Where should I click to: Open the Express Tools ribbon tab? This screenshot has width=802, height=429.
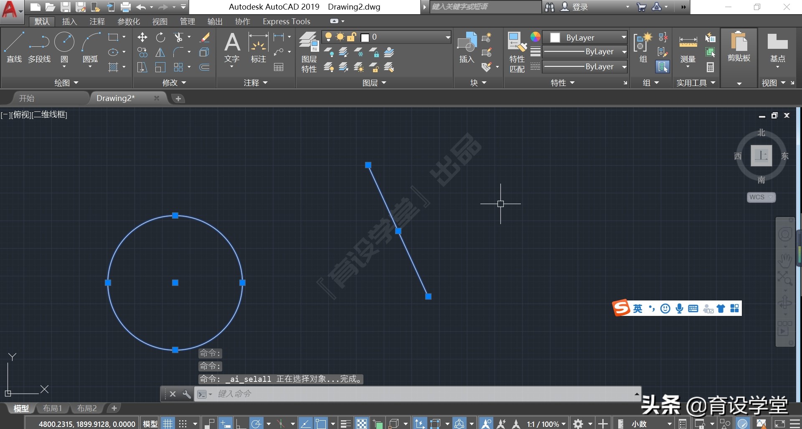click(286, 22)
